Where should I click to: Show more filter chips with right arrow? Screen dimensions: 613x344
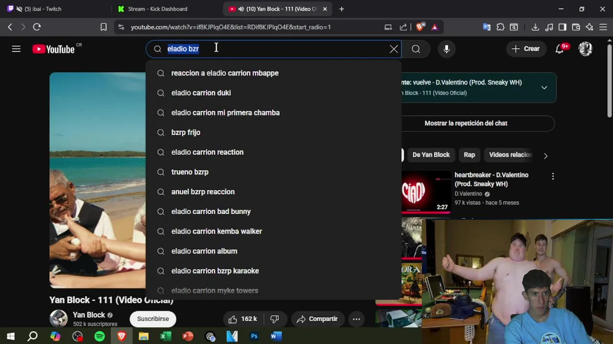point(545,155)
